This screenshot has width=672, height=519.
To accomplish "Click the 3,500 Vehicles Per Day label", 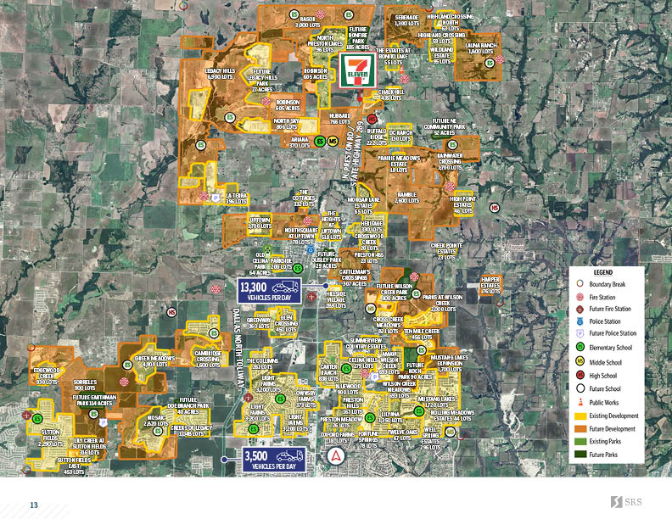I will [x=274, y=460].
